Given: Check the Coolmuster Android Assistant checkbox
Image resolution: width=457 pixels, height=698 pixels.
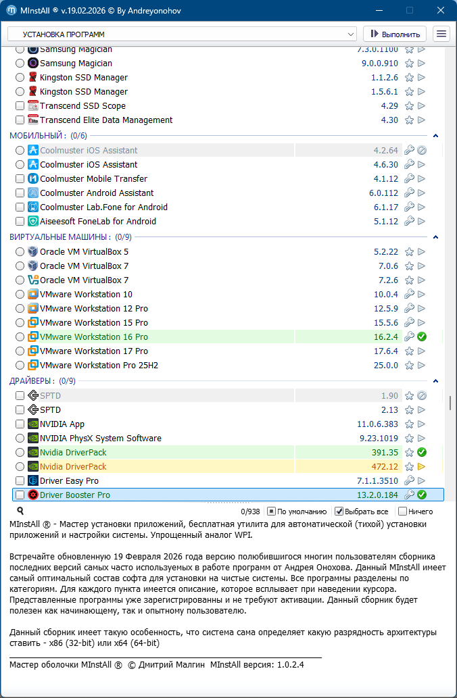Looking at the screenshot, I should click(x=20, y=193).
